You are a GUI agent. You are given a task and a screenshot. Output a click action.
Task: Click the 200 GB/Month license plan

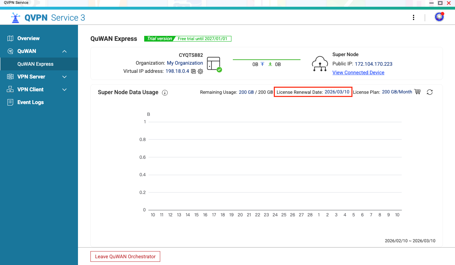pos(397,92)
